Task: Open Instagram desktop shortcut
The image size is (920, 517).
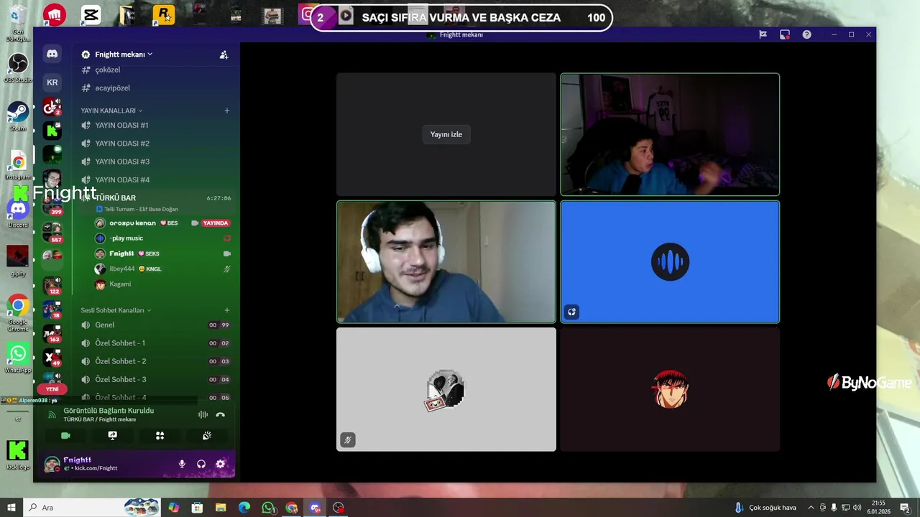Action: tap(18, 164)
